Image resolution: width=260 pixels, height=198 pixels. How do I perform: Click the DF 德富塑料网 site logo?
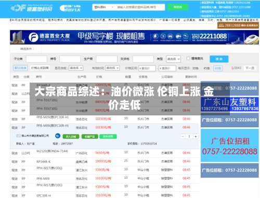coord(32,8)
